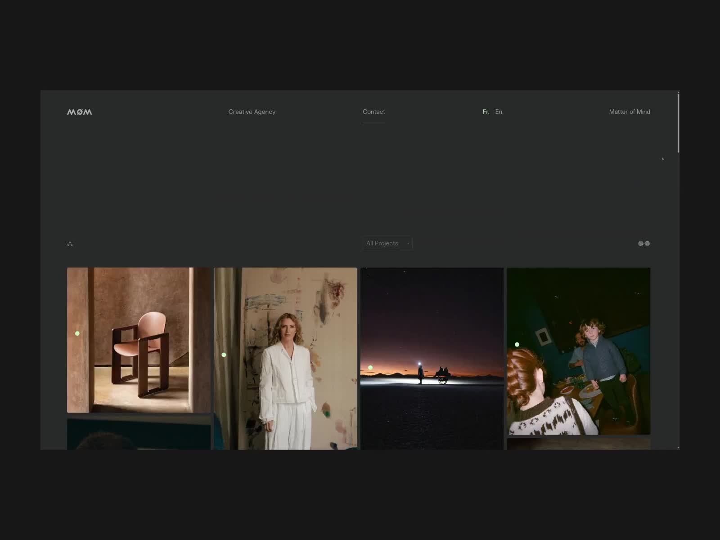The width and height of the screenshot is (720, 540).
Task: Click the page vertical scrollbar
Action: [678, 122]
